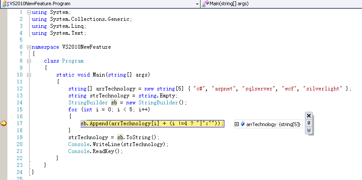Click 'strTechnology = sb.ToString();' line
Viewport: 362px width, 180px height.
tap(114, 137)
